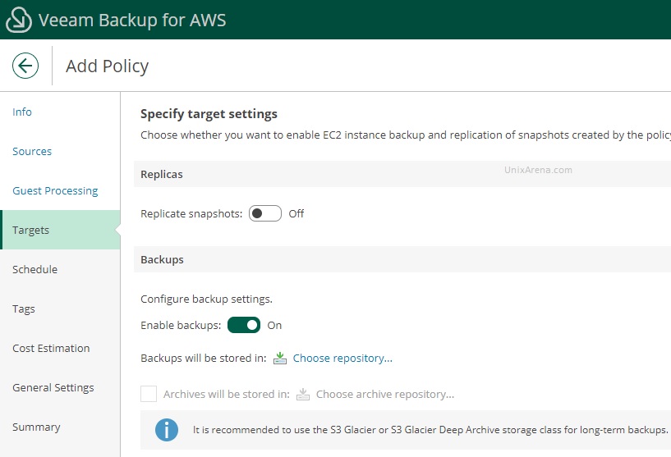Click the Backups section header
This screenshot has width=671, height=457.
(x=402, y=259)
